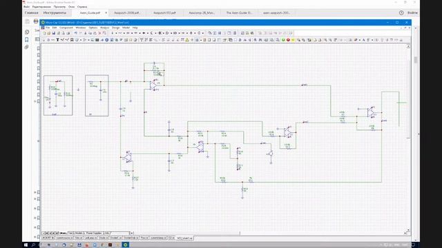Switch to the Главная tab in Adobe Reader
442x248 pixels.
[x=31, y=12]
